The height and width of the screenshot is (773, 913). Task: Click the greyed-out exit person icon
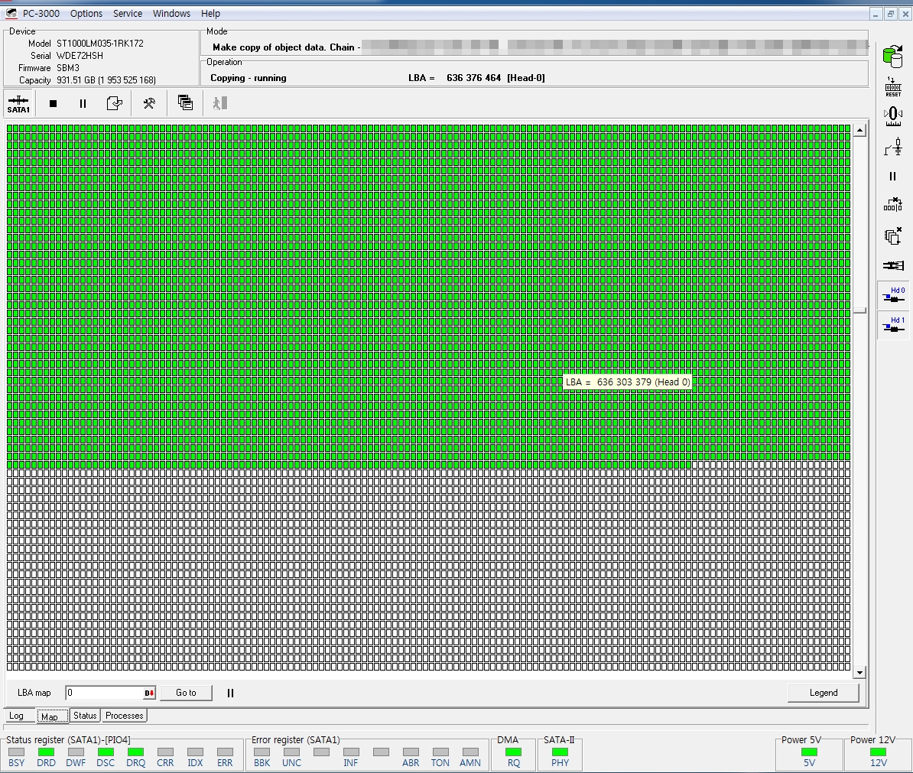pyautogui.click(x=219, y=103)
